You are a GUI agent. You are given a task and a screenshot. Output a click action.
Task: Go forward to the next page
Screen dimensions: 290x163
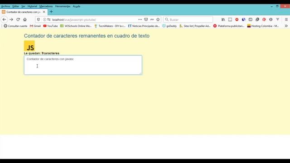pyautogui.click(x=11, y=19)
